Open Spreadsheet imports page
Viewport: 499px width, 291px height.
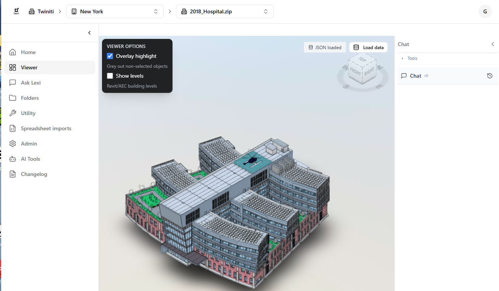(46, 128)
